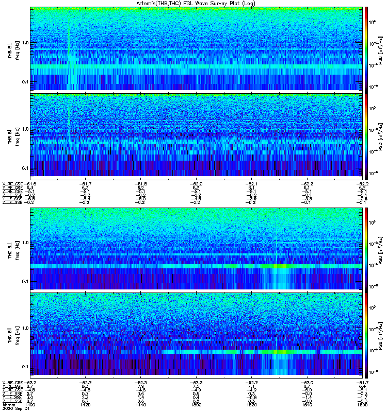387x412 pixels.
Task: Click the -61.7 value in lower X_RE_GSE row
Action: pos(362,383)
